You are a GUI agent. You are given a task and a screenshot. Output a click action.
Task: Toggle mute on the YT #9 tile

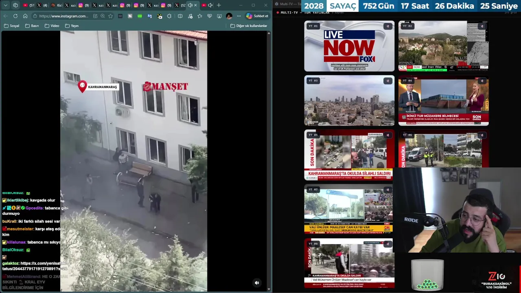[x=387, y=244]
